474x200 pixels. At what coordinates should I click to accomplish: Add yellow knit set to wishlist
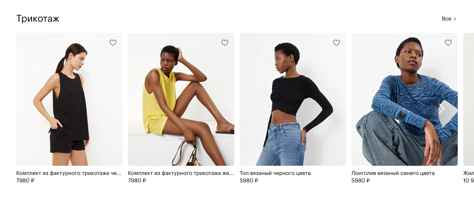225,43
